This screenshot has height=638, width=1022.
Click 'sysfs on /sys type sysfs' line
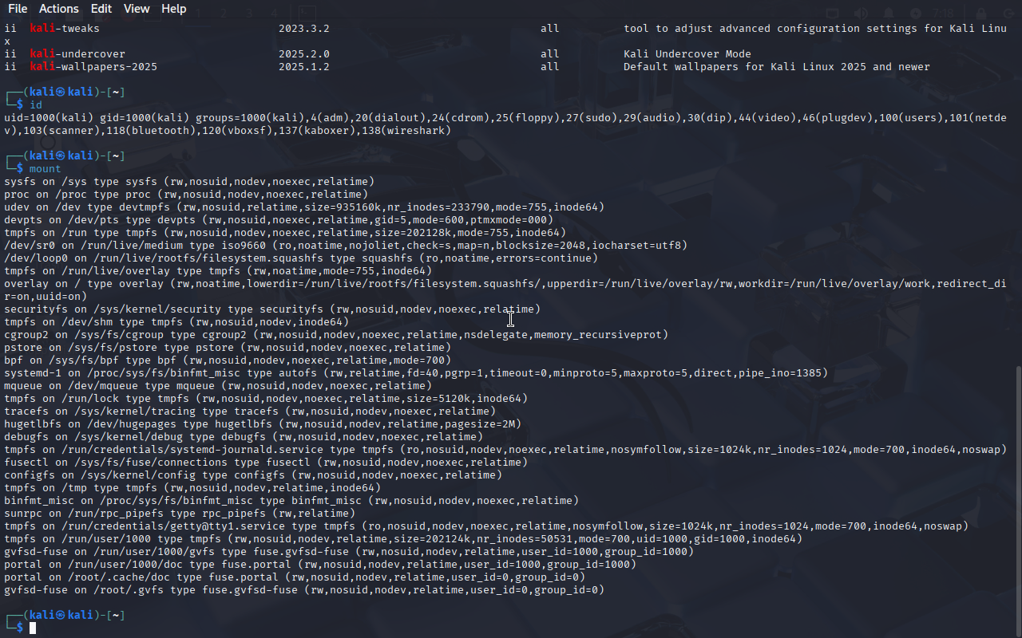pos(189,181)
